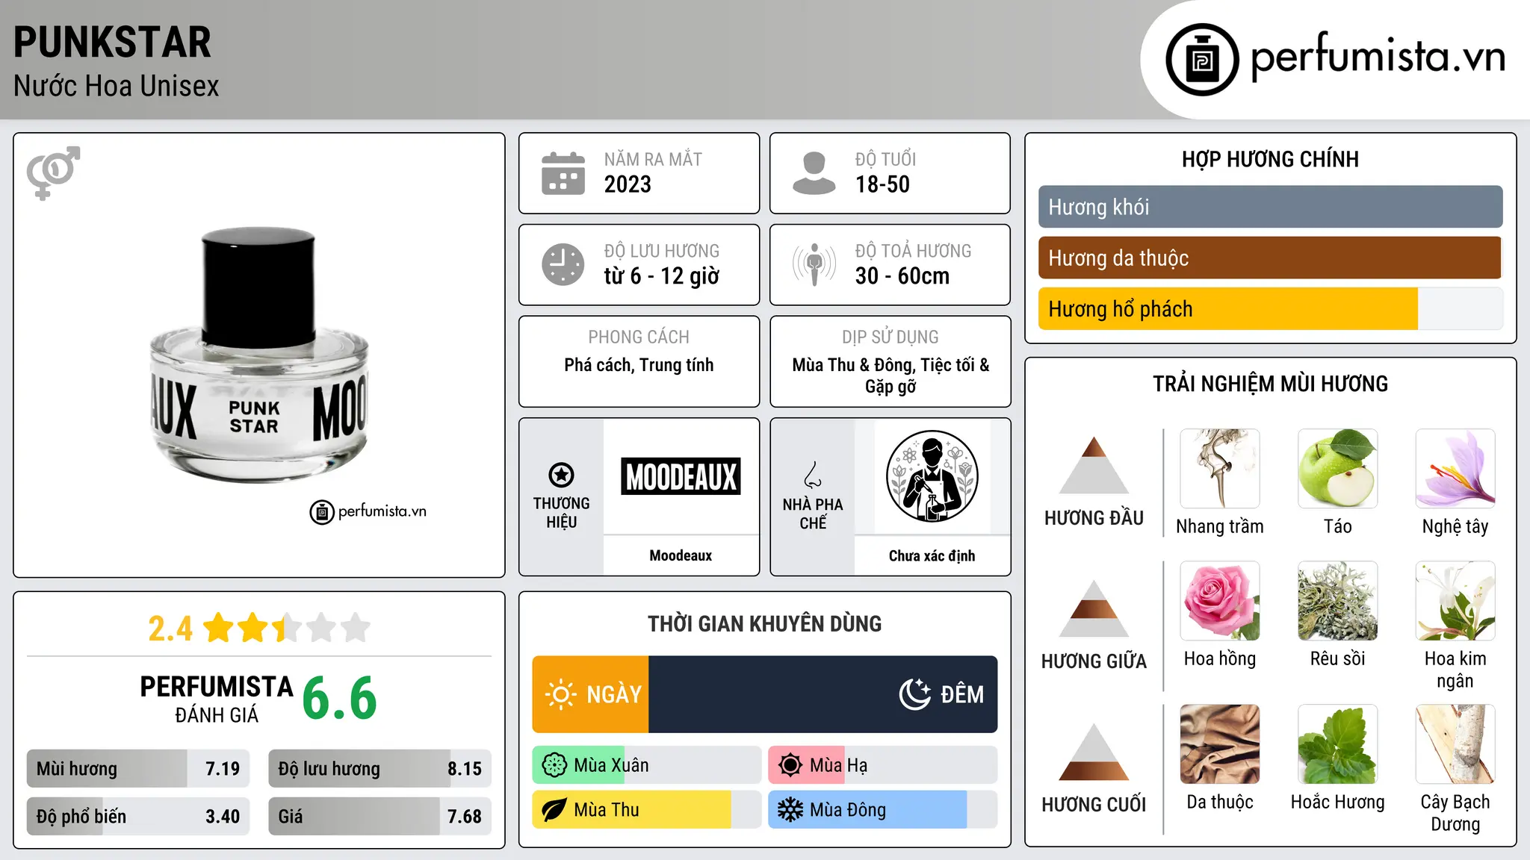Click the Hương giữa pyramid icon
1530x860 pixels.
[1094, 608]
